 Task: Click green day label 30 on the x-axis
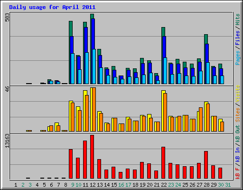point(221,185)
